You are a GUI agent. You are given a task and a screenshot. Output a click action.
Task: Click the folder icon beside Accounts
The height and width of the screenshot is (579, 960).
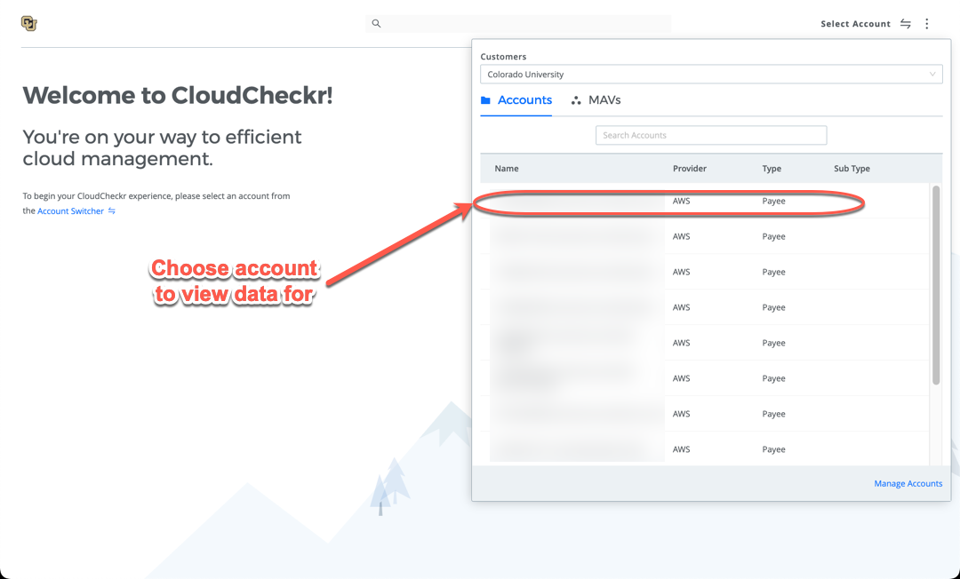tap(485, 100)
